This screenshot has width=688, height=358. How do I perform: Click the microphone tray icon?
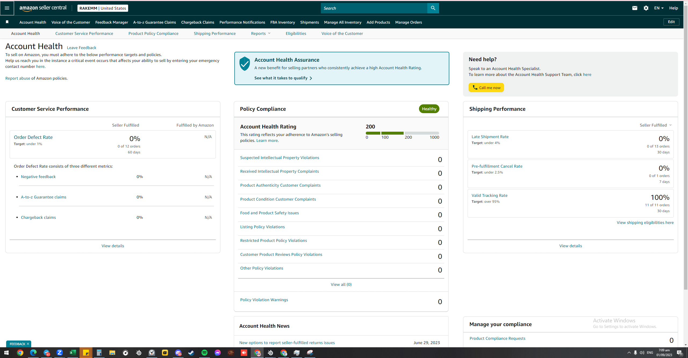coord(635,353)
